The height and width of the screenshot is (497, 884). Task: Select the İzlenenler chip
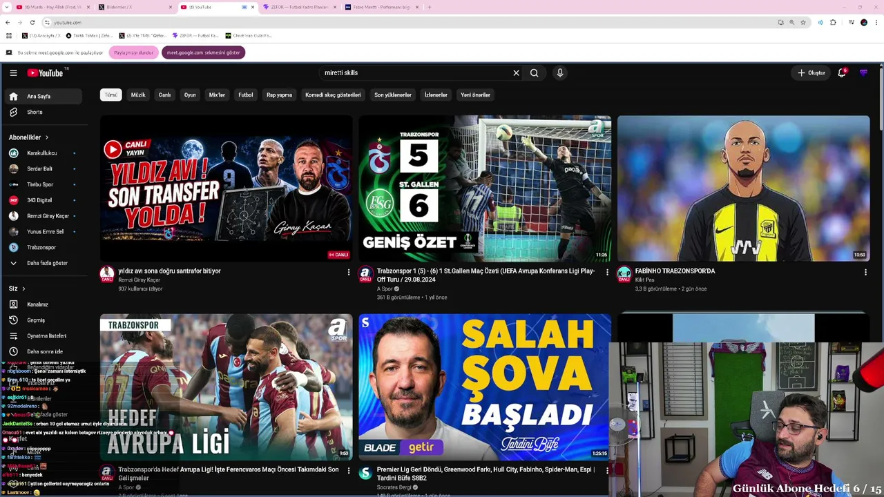436,95
